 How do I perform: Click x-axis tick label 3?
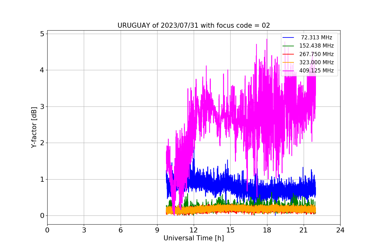[x=84, y=230]
